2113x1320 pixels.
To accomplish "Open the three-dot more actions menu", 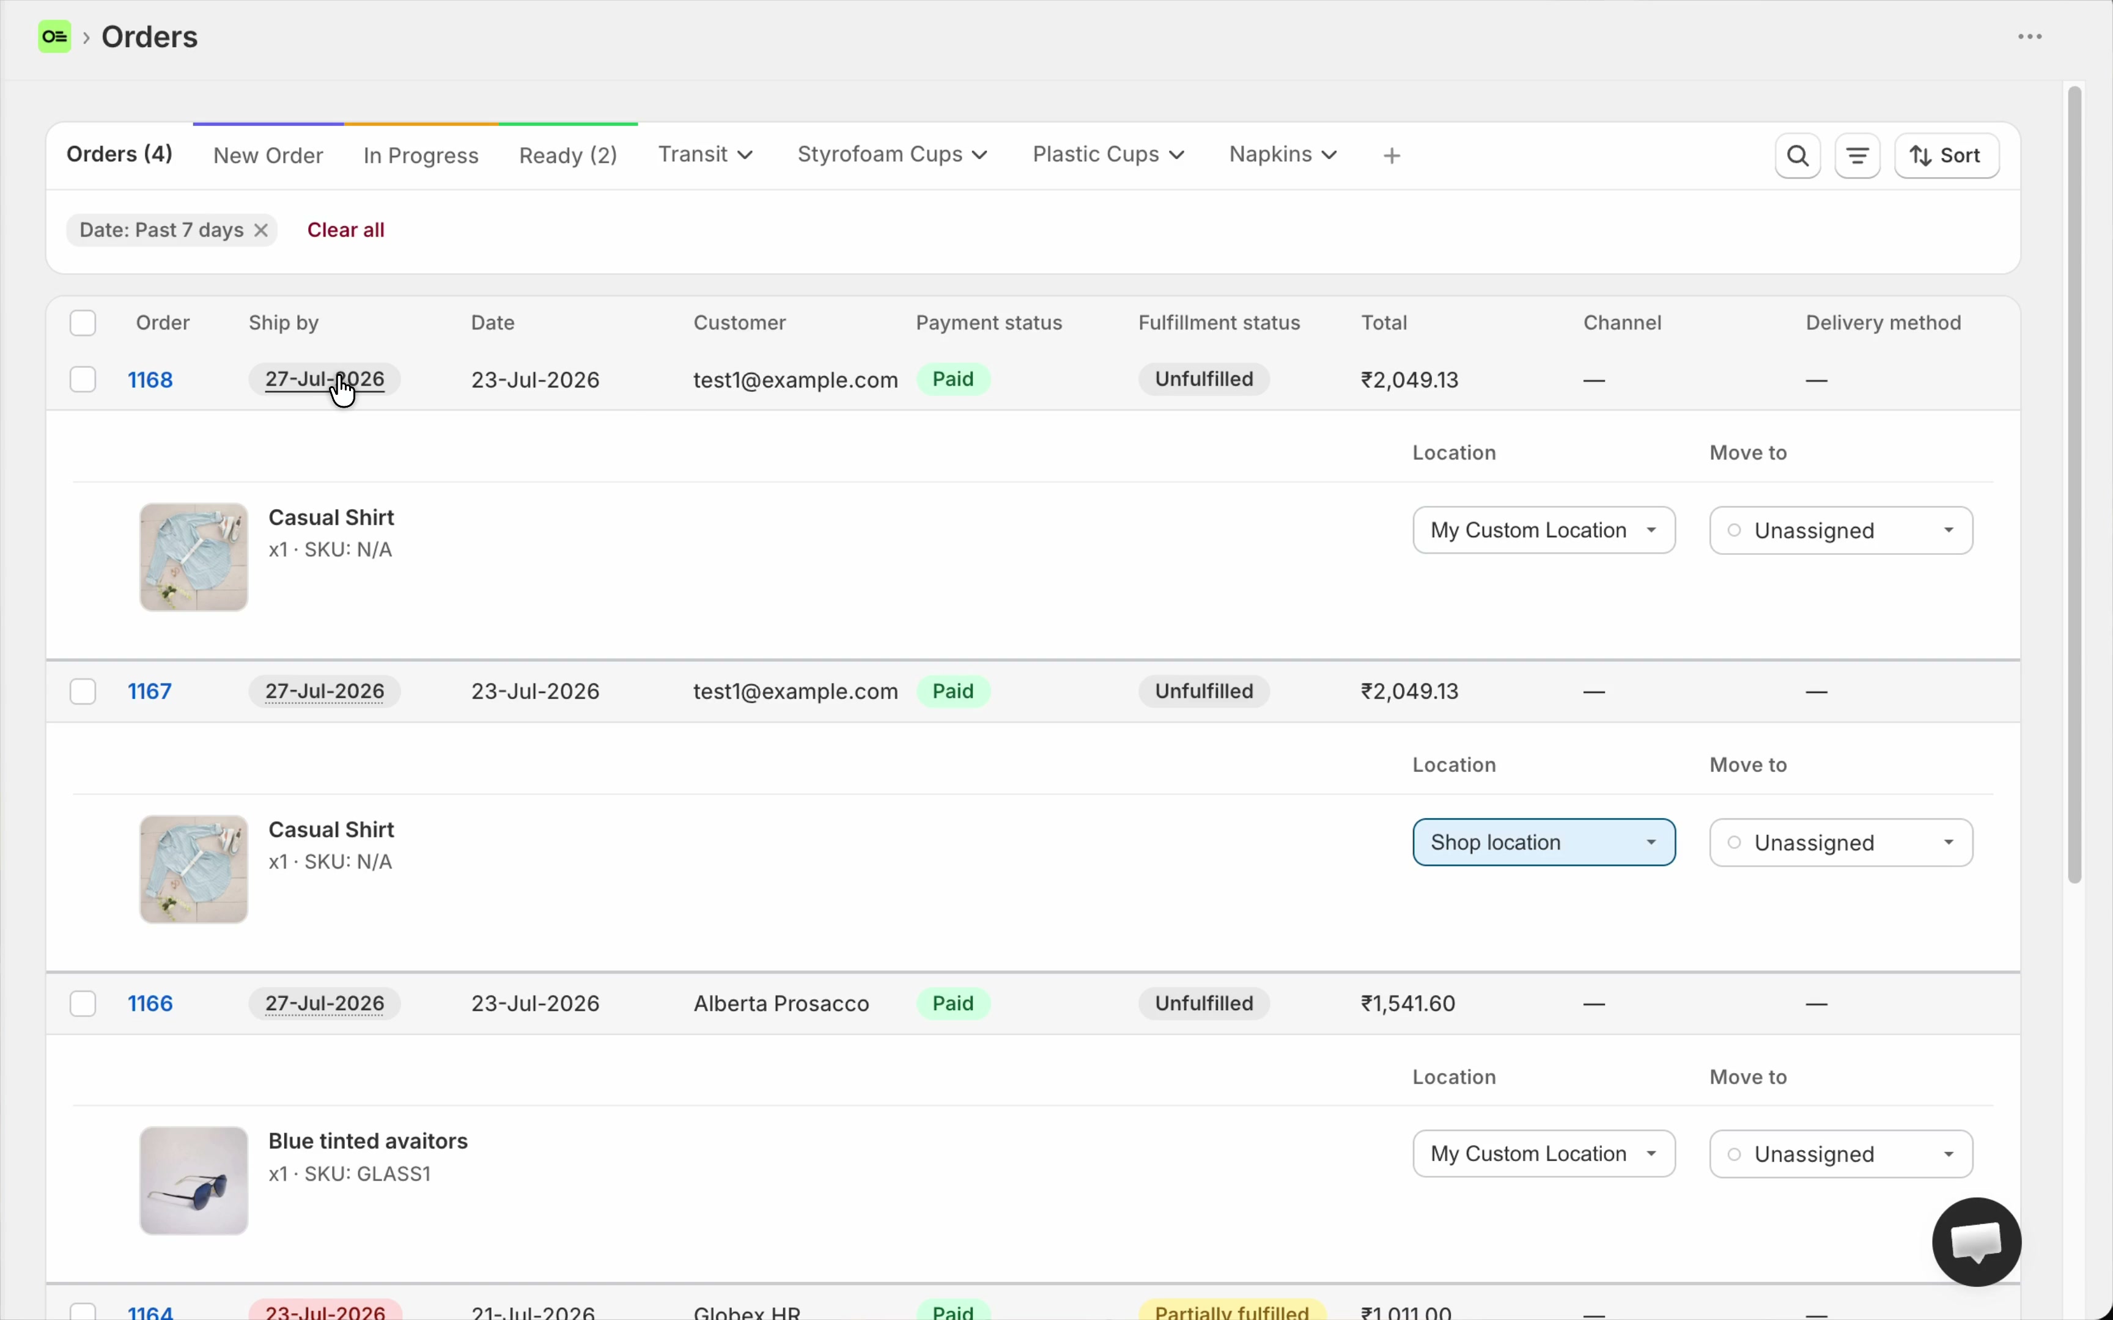I will pyautogui.click(x=2030, y=37).
